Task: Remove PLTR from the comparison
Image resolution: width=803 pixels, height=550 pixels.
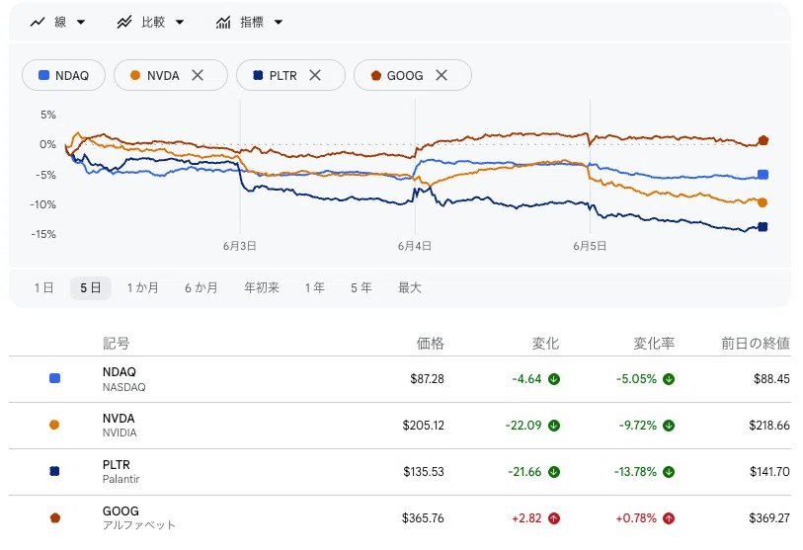Action: click(x=315, y=75)
